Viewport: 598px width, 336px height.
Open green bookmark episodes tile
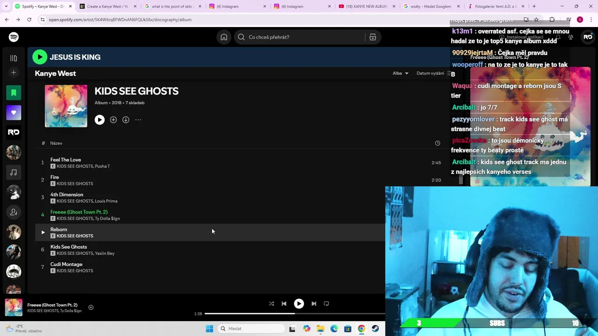click(14, 92)
